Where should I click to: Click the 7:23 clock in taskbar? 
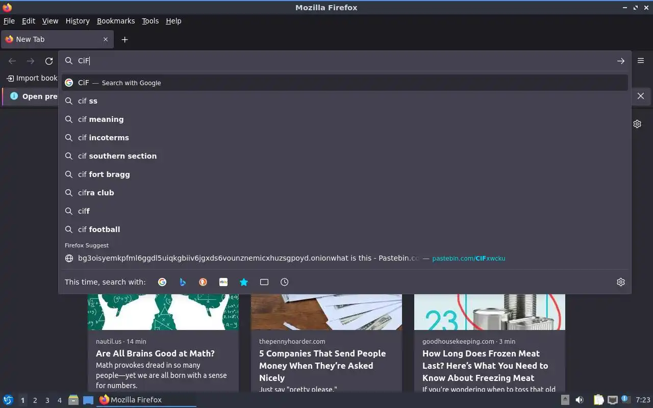point(643,400)
